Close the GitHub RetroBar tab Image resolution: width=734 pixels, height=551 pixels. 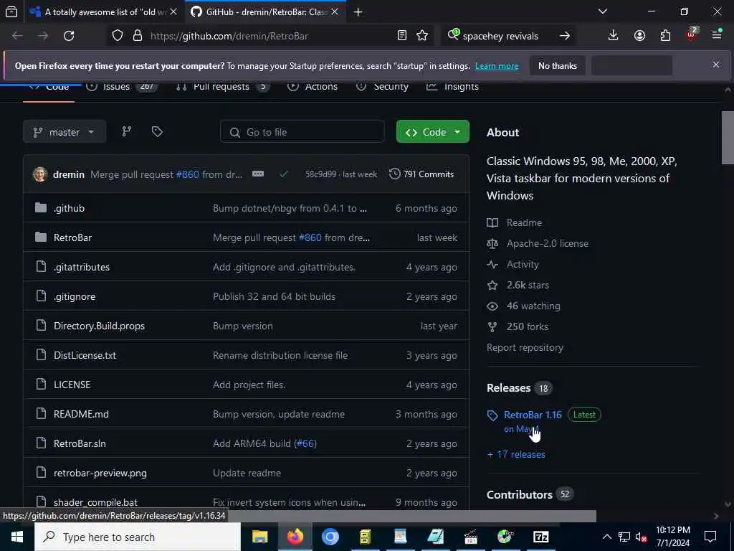(x=335, y=12)
